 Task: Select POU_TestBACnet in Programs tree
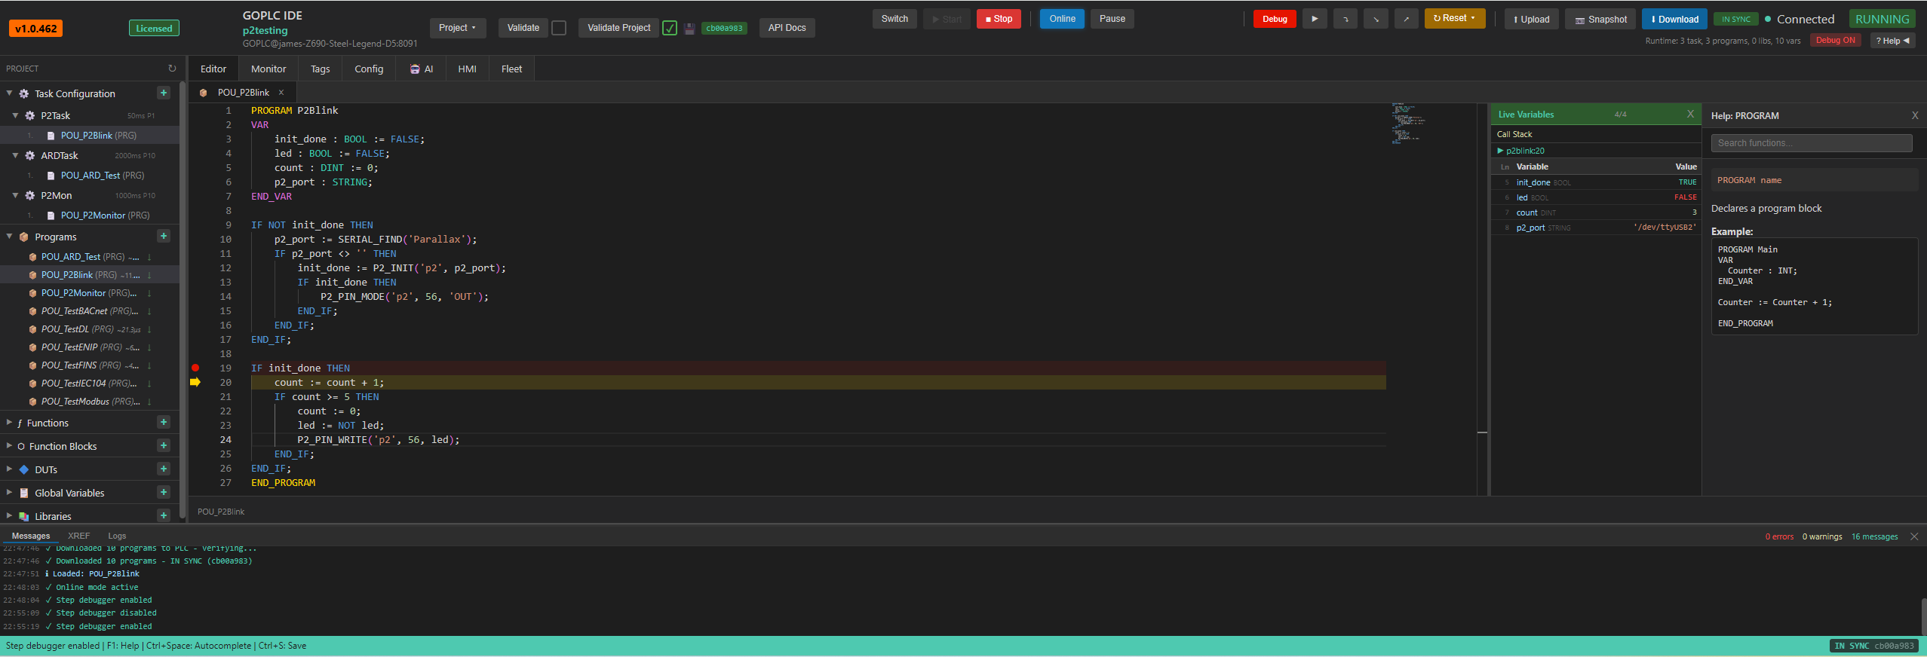[x=89, y=311]
